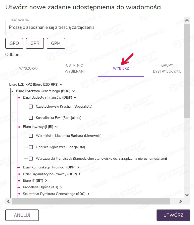
Task: Click the ANULUJ button
Action: [22, 215]
